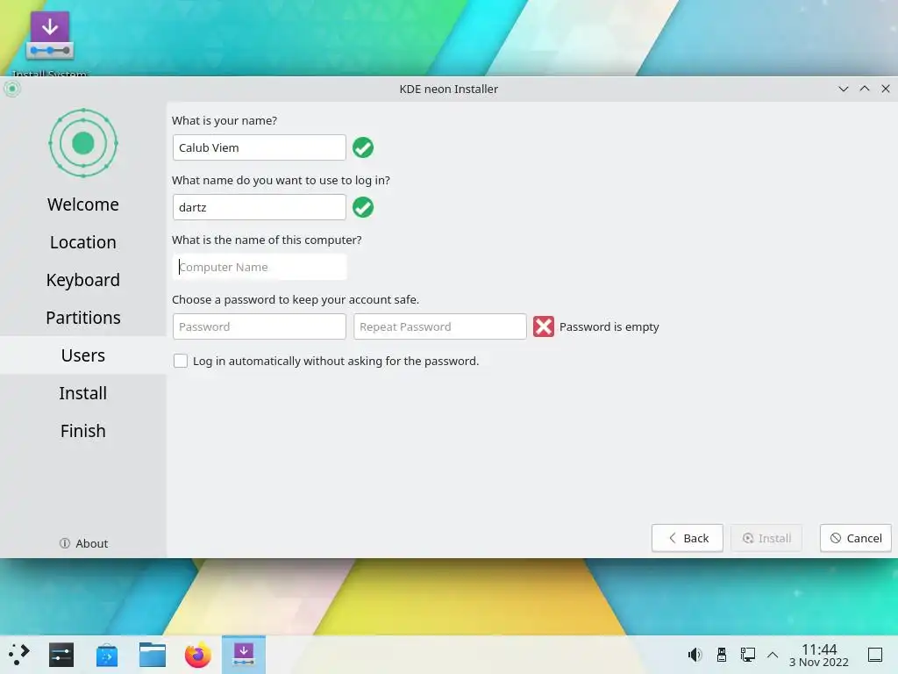
Task: Expand hidden system tray icons
Action: (x=773, y=655)
